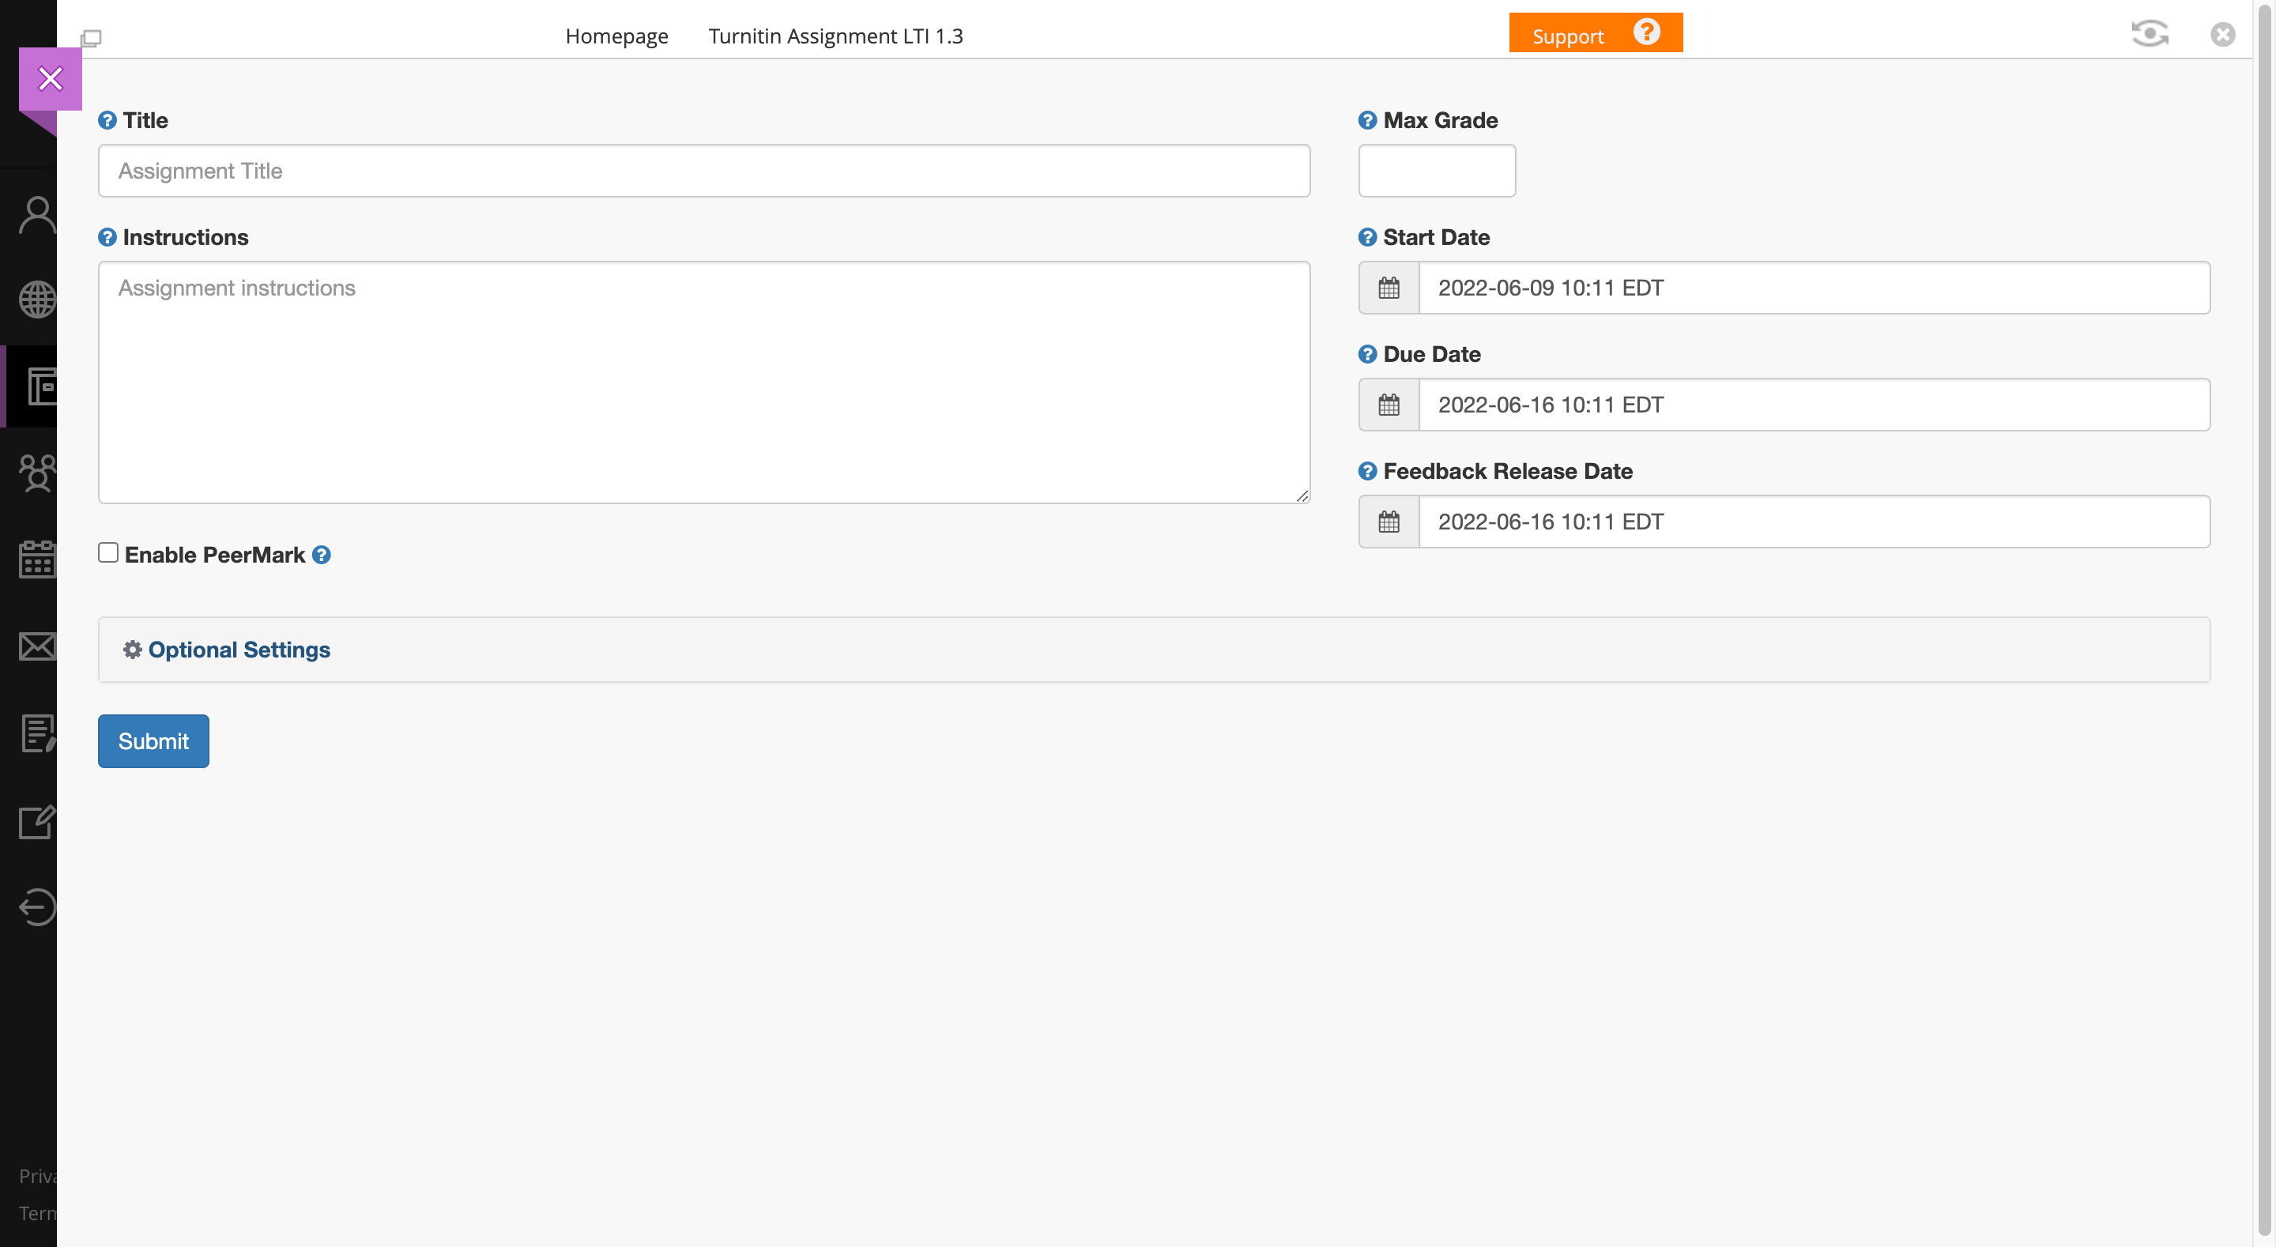Expand the Optional Settings section
Screen dimensions: 2276x1247
tap(1154, 650)
